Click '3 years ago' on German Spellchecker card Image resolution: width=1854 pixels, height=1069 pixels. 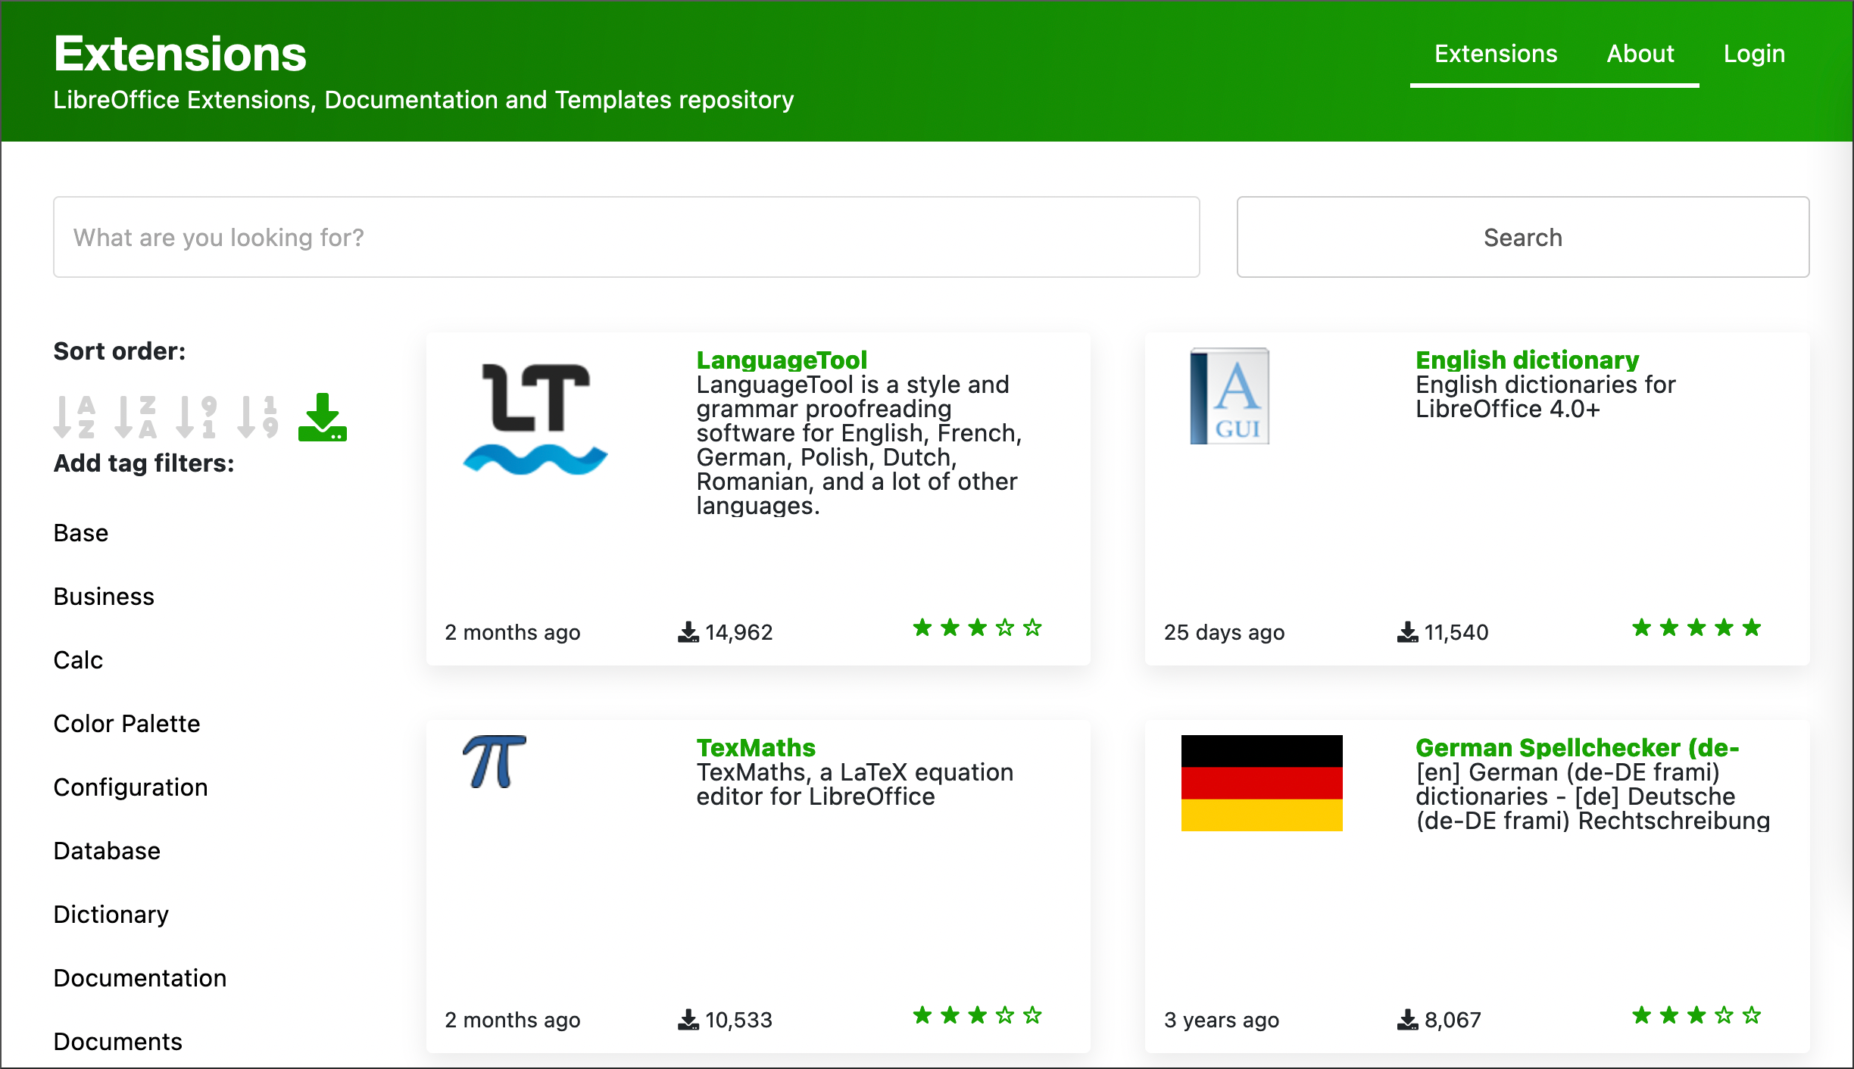pos(1222,1020)
